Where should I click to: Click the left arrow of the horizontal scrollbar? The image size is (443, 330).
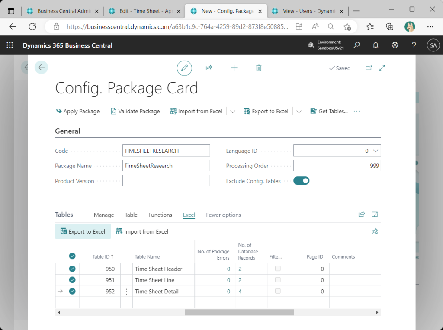[59, 312]
